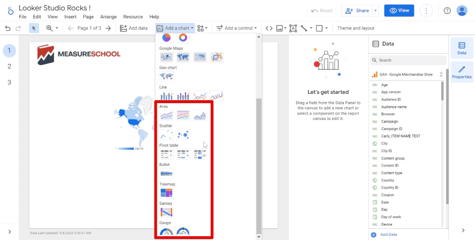Go to next page arrow
This screenshot has width=475, height=240.
click(x=108, y=28)
